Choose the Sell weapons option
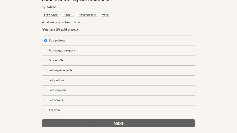 click(x=118, y=90)
